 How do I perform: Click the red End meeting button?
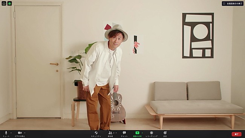point(237,134)
